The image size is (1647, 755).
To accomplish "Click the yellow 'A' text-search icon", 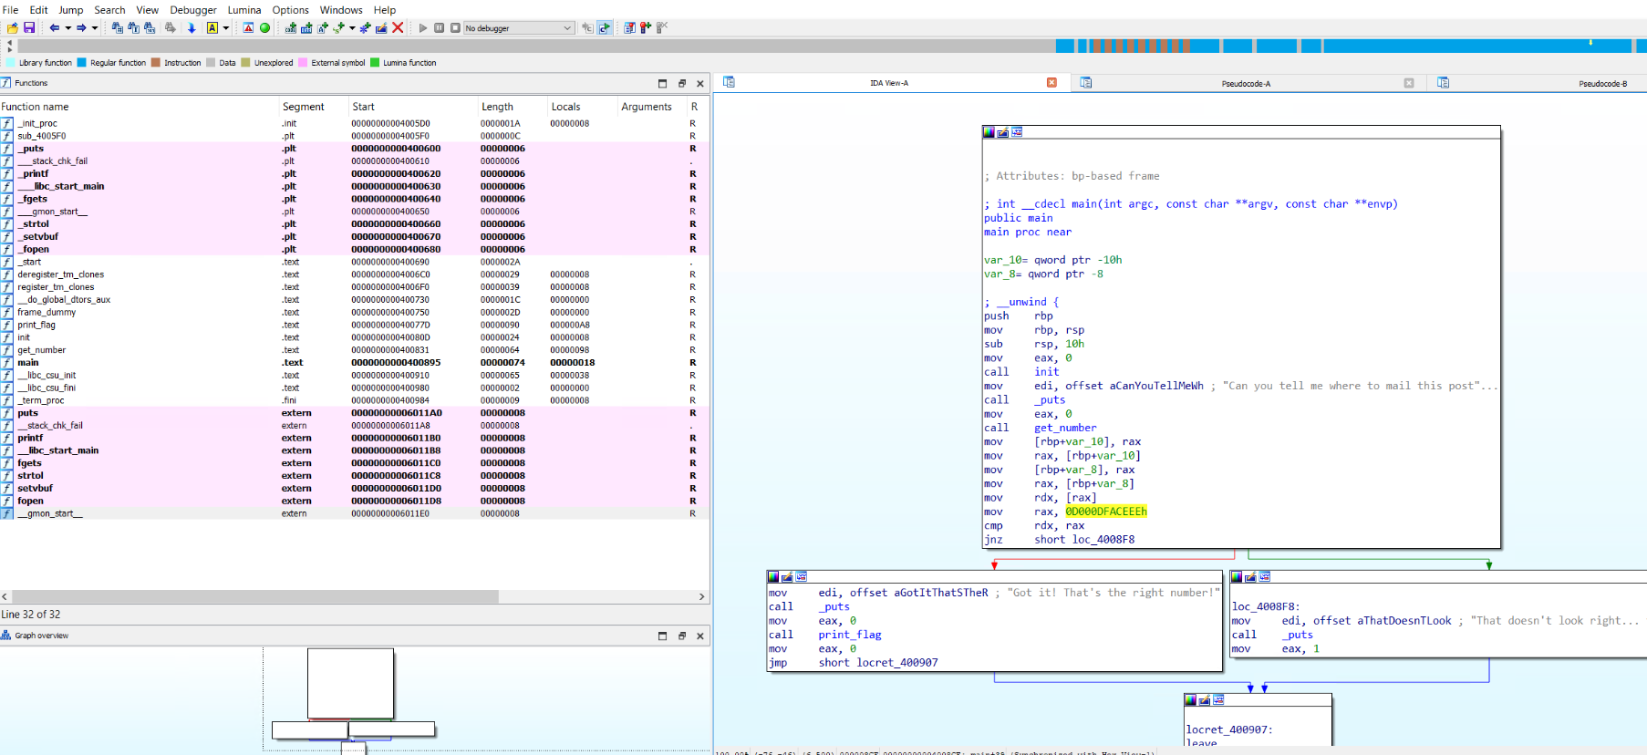I will 212,28.
